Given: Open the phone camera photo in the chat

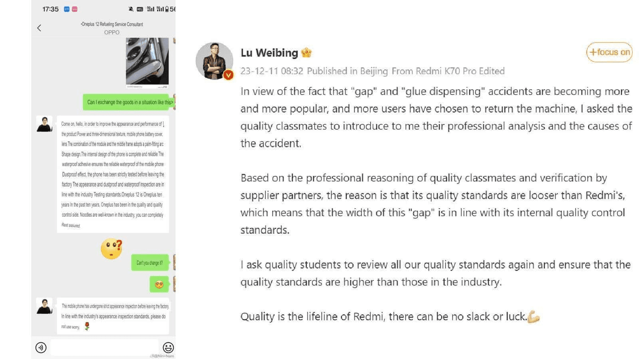Looking at the screenshot, I should [x=147, y=61].
